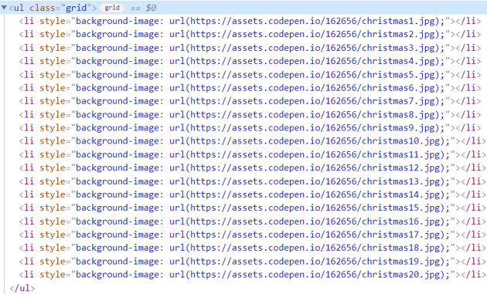Select the li row with christmas7.jpg

pos(250,101)
